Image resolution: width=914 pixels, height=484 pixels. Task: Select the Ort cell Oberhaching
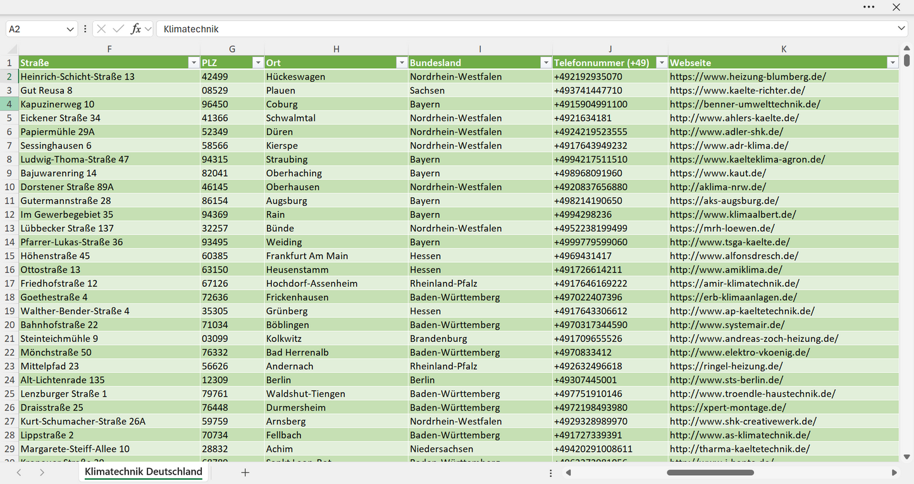[x=337, y=173]
